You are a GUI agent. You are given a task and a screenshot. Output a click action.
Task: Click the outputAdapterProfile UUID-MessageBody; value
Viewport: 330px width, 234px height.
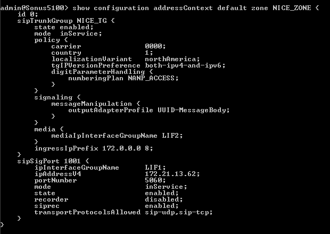tap(194, 110)
